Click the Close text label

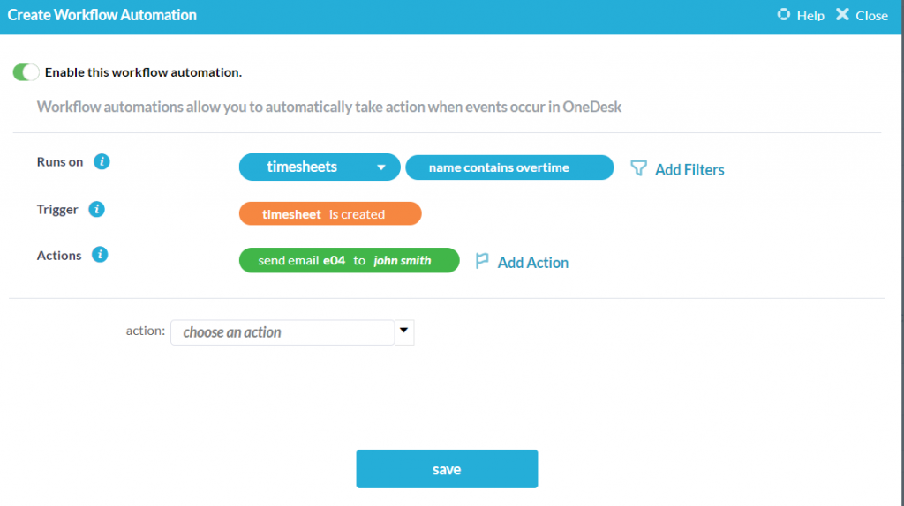click(871, 16)
